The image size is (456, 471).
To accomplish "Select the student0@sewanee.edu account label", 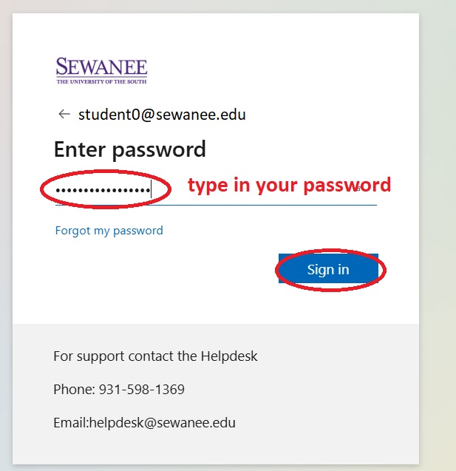I will [162, 115].
